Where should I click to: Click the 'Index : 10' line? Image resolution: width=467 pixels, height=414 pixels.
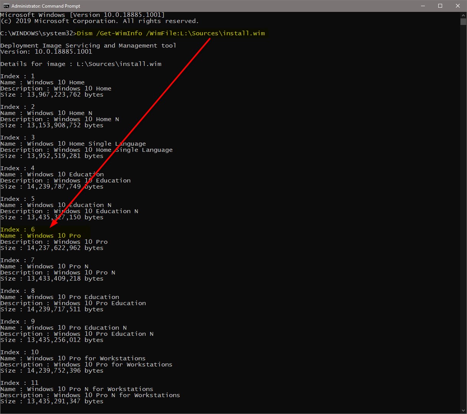pyautogui.click(x=20, y=352)
